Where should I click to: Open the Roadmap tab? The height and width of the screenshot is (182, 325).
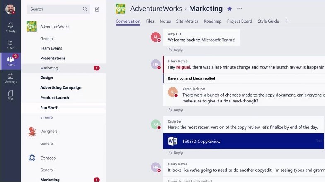pyautogui.click(x=213, y=21)
